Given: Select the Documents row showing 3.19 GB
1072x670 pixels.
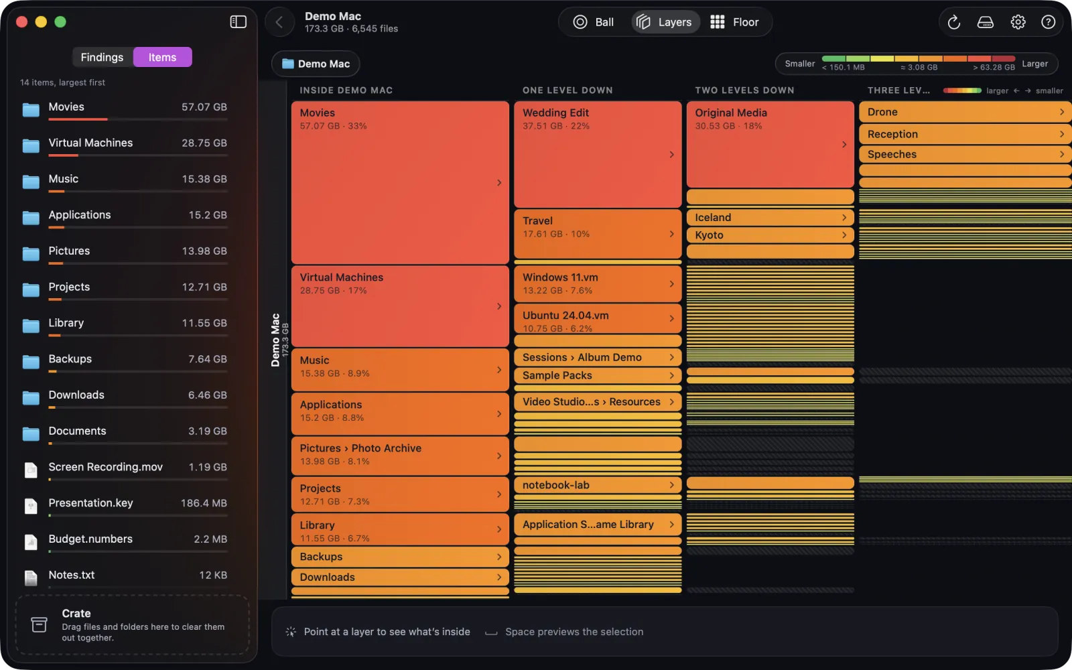Looking at the screenshot, I should (x=125, y=434).
